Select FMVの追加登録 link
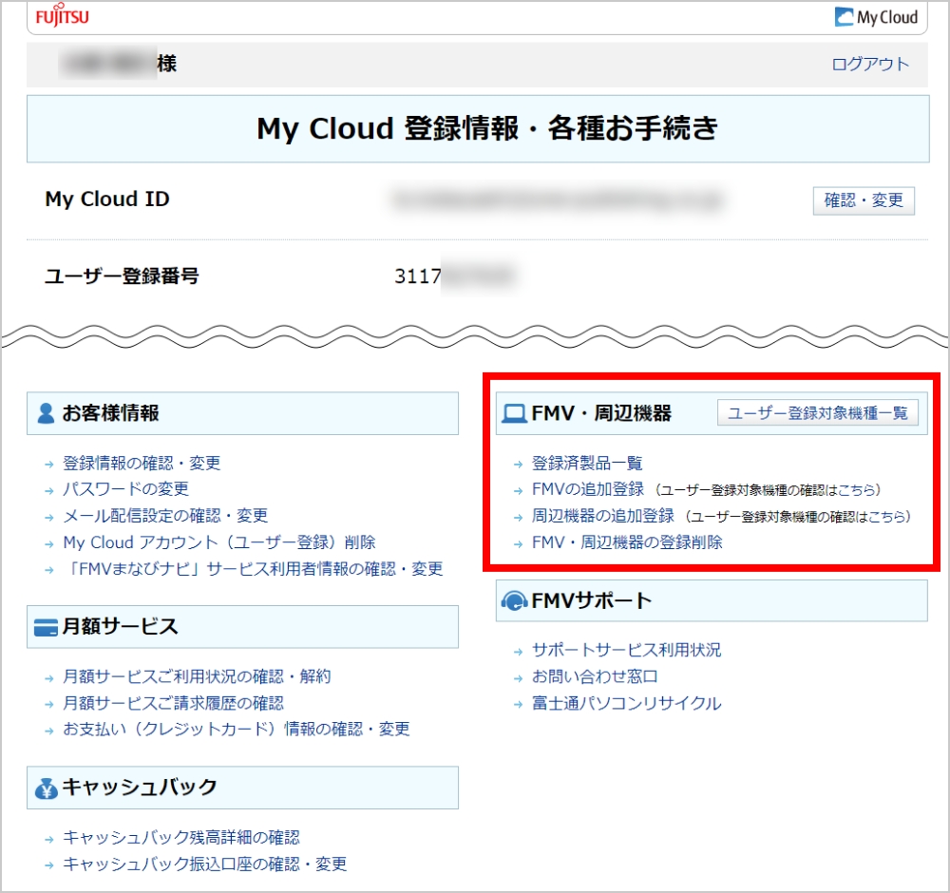This screenshot has width=950, height=893. tap(588, 489)
